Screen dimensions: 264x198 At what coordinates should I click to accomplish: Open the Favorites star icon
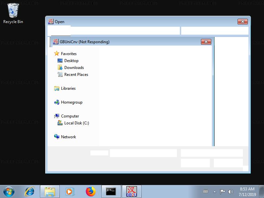click(x=56, y=53)
